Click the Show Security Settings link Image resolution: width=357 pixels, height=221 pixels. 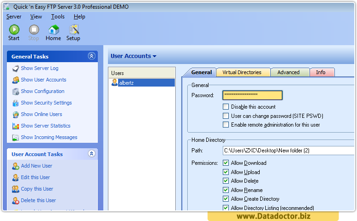(46, 103)
